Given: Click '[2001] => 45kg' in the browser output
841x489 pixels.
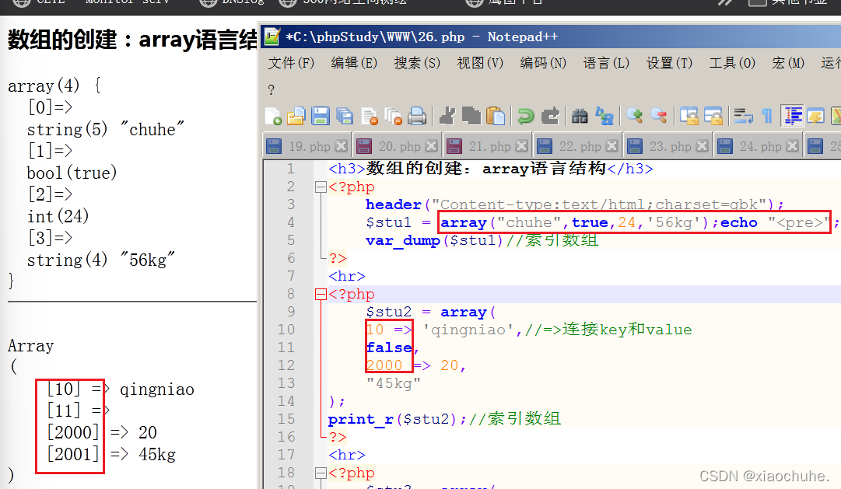Looking at the screenshot, I should point(111,454).
